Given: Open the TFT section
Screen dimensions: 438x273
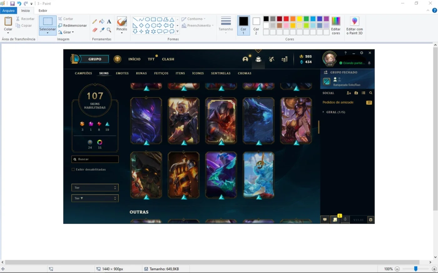Looking at the screenshot, I should pos(151,59).
